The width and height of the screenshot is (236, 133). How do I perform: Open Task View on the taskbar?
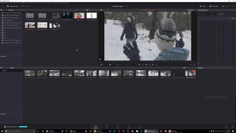[38, 131]
